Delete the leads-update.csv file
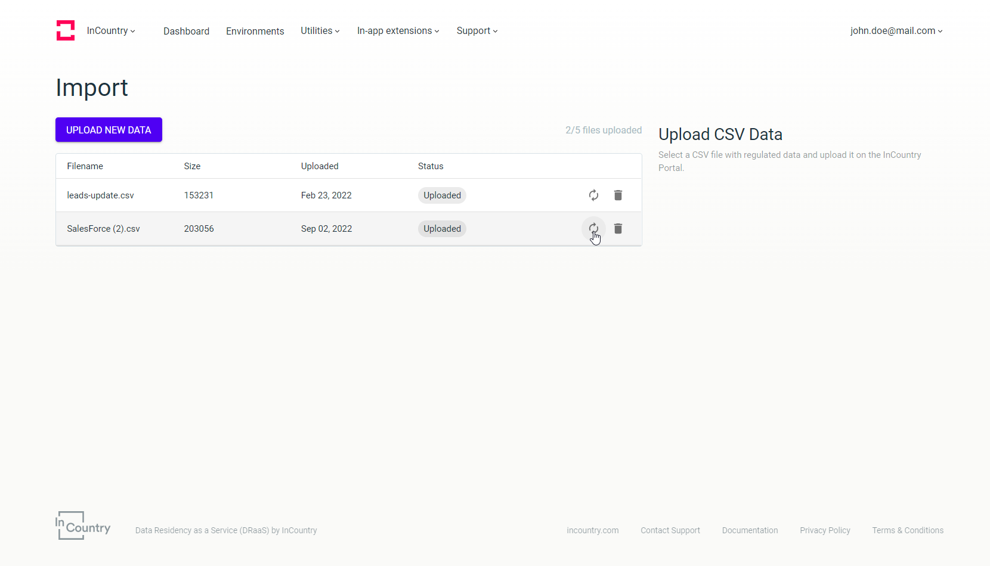Viewport: 990px width, 566px height. (x=618, y=195)
